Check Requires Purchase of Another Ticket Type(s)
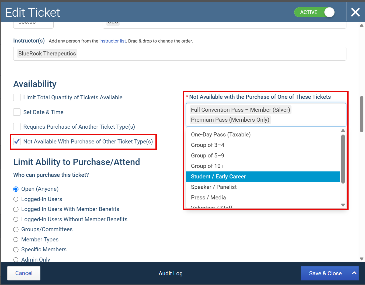Screen dimensions: 365x285 pyautogui.click(x=17, y=126)
